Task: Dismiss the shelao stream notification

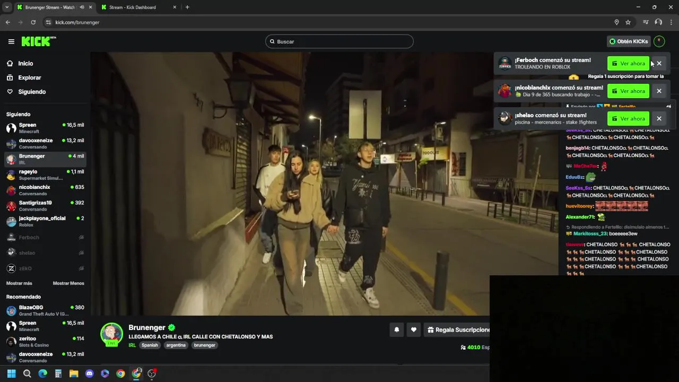Action: 659,118
